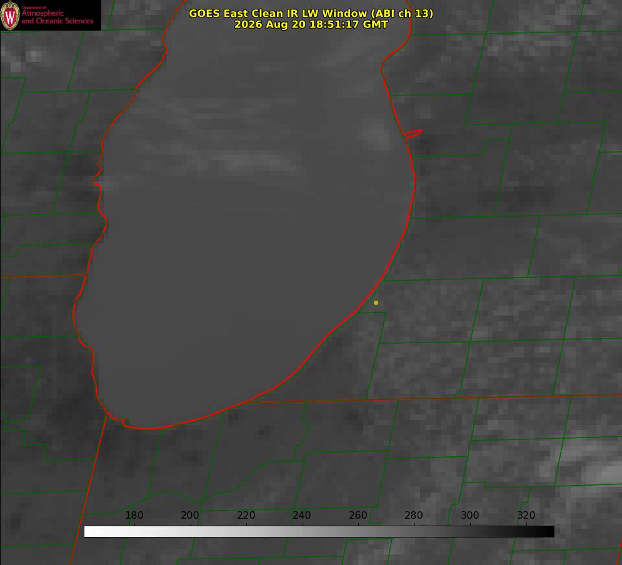Click the 18:51:17 GMT timestamp line
The image size is (622, 565).
[x=311, y=24]
